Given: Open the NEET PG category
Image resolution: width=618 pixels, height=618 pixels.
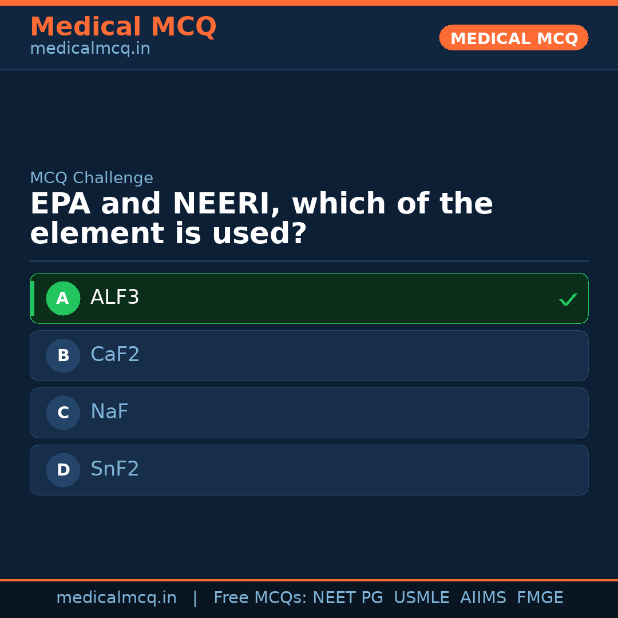Looking at the screenshot, I should point(347,597).
